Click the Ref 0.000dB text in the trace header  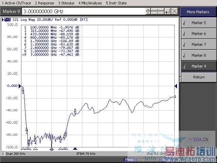[x=66, y=20]
